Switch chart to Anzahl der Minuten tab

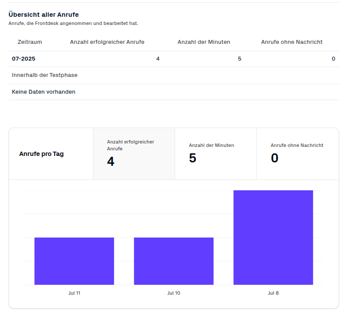(x=216, y=154)
